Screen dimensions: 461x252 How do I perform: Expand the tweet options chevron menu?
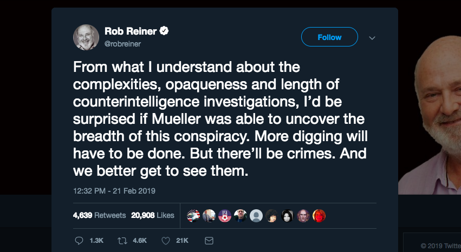372,38
